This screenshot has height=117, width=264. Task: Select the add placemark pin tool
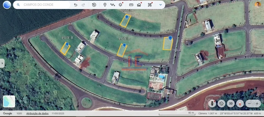(105, 5)
